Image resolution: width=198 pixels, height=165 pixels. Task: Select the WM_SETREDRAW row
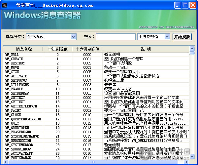[96, 93]
